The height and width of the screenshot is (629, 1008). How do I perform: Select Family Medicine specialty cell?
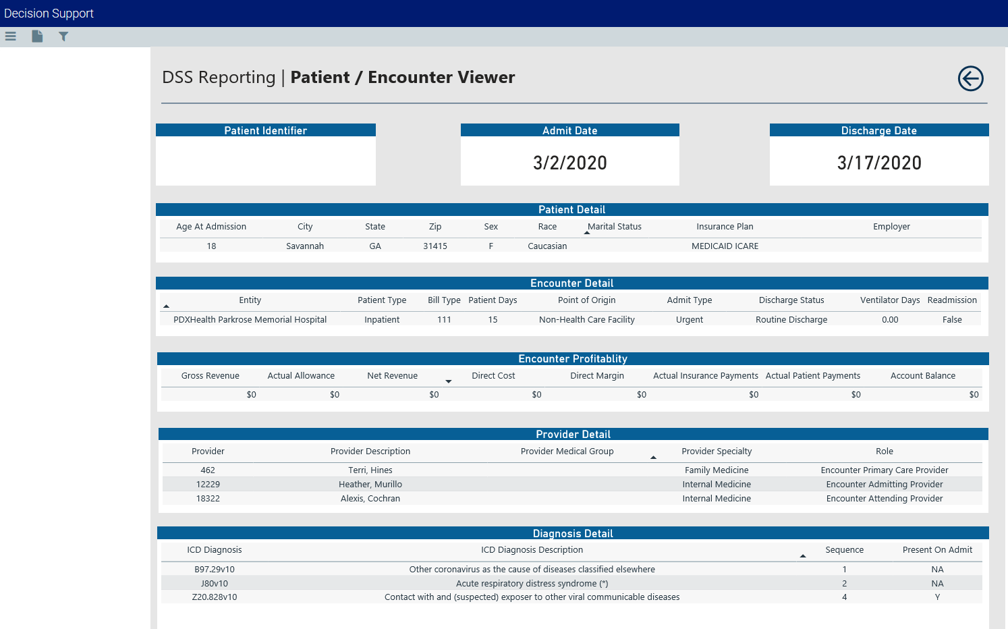(717, 470)
